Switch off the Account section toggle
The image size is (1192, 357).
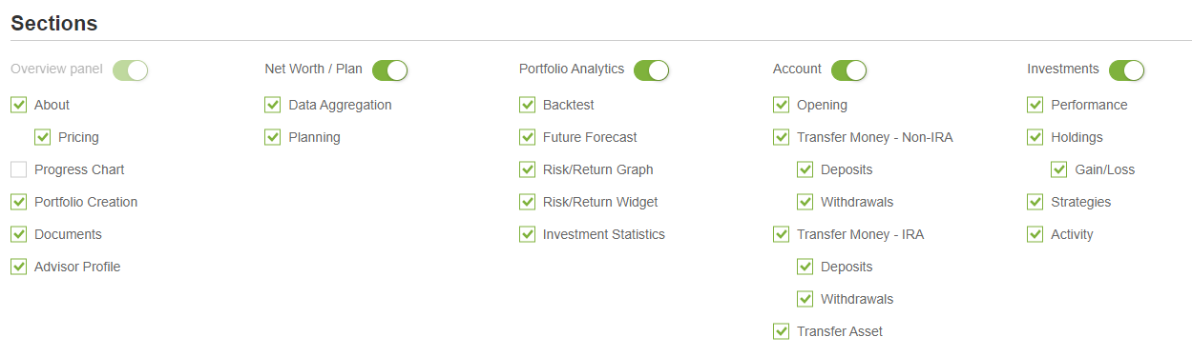pos(849,70)
